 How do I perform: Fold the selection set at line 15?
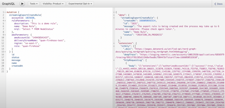(x=5, y=52)
